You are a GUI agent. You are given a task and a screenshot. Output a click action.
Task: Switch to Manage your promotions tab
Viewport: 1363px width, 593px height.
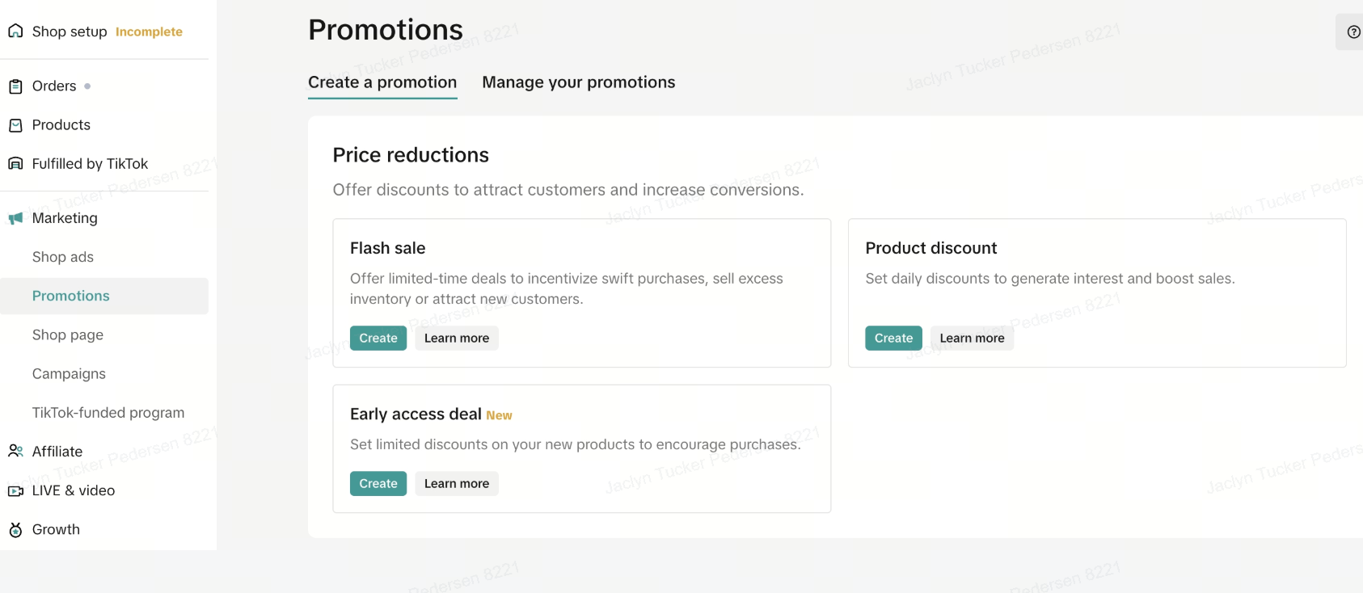578,82
